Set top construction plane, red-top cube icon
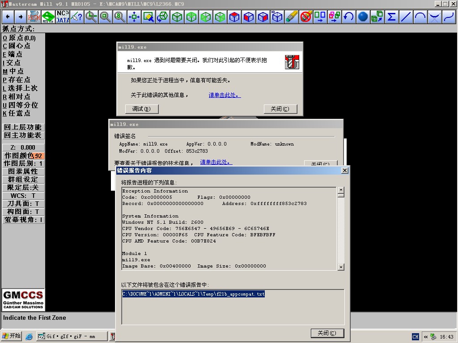This screenshot has width=458, height=343. pos(234,17)
